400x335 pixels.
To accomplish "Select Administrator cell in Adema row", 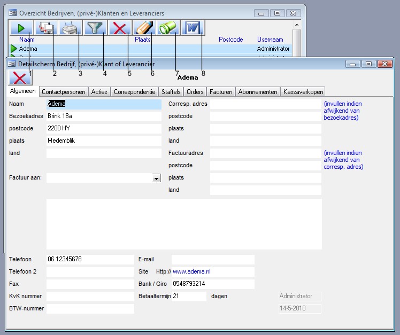I will pos(273,49).
